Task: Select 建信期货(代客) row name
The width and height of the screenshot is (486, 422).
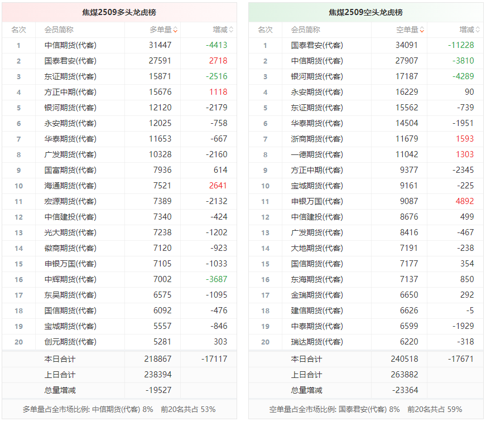Action: pyautogui.click(x=317, y=311)
